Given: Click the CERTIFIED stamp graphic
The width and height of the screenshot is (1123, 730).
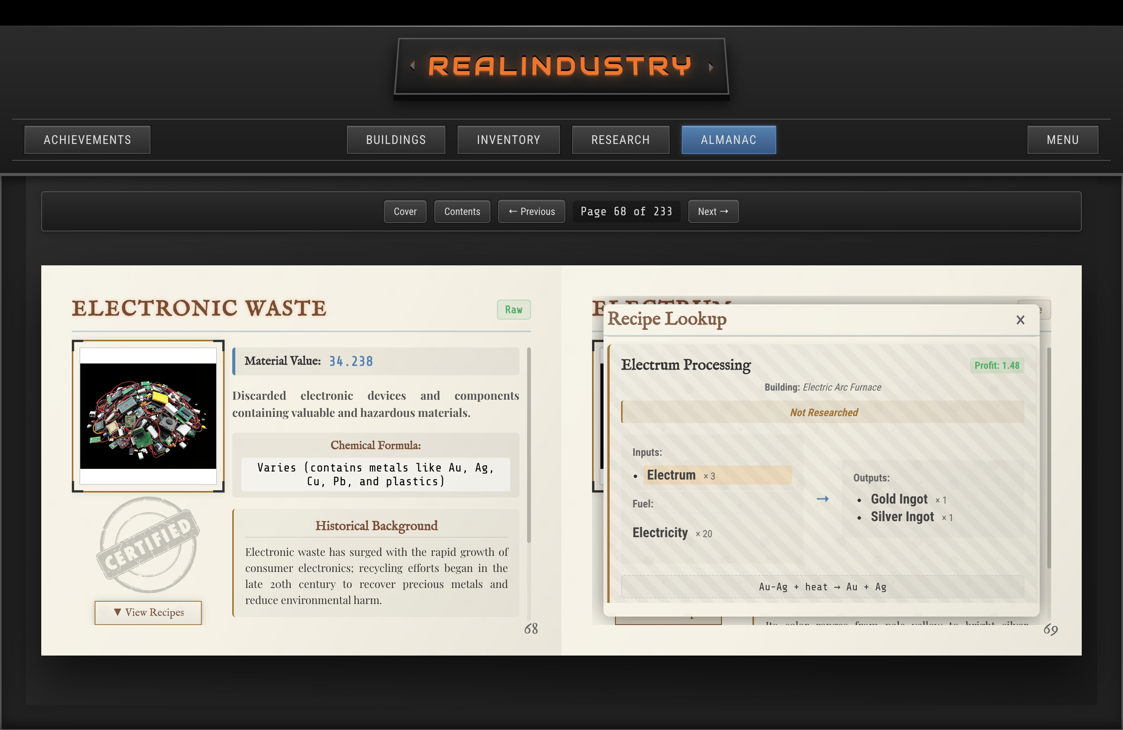Looking at the screenshot, I should 148,546.
